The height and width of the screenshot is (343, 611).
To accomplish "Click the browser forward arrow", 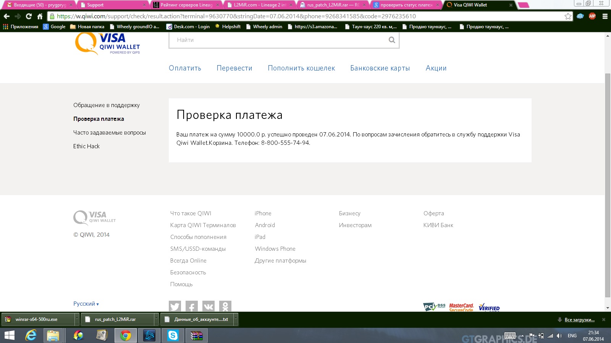I will (x=18, y=16).
